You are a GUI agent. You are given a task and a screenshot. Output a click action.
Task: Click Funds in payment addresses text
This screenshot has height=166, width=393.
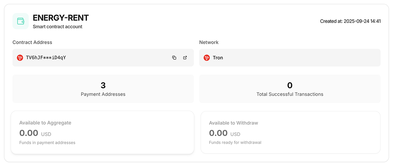(47, 143)
